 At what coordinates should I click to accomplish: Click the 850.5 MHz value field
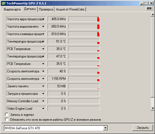coord(57,27)
